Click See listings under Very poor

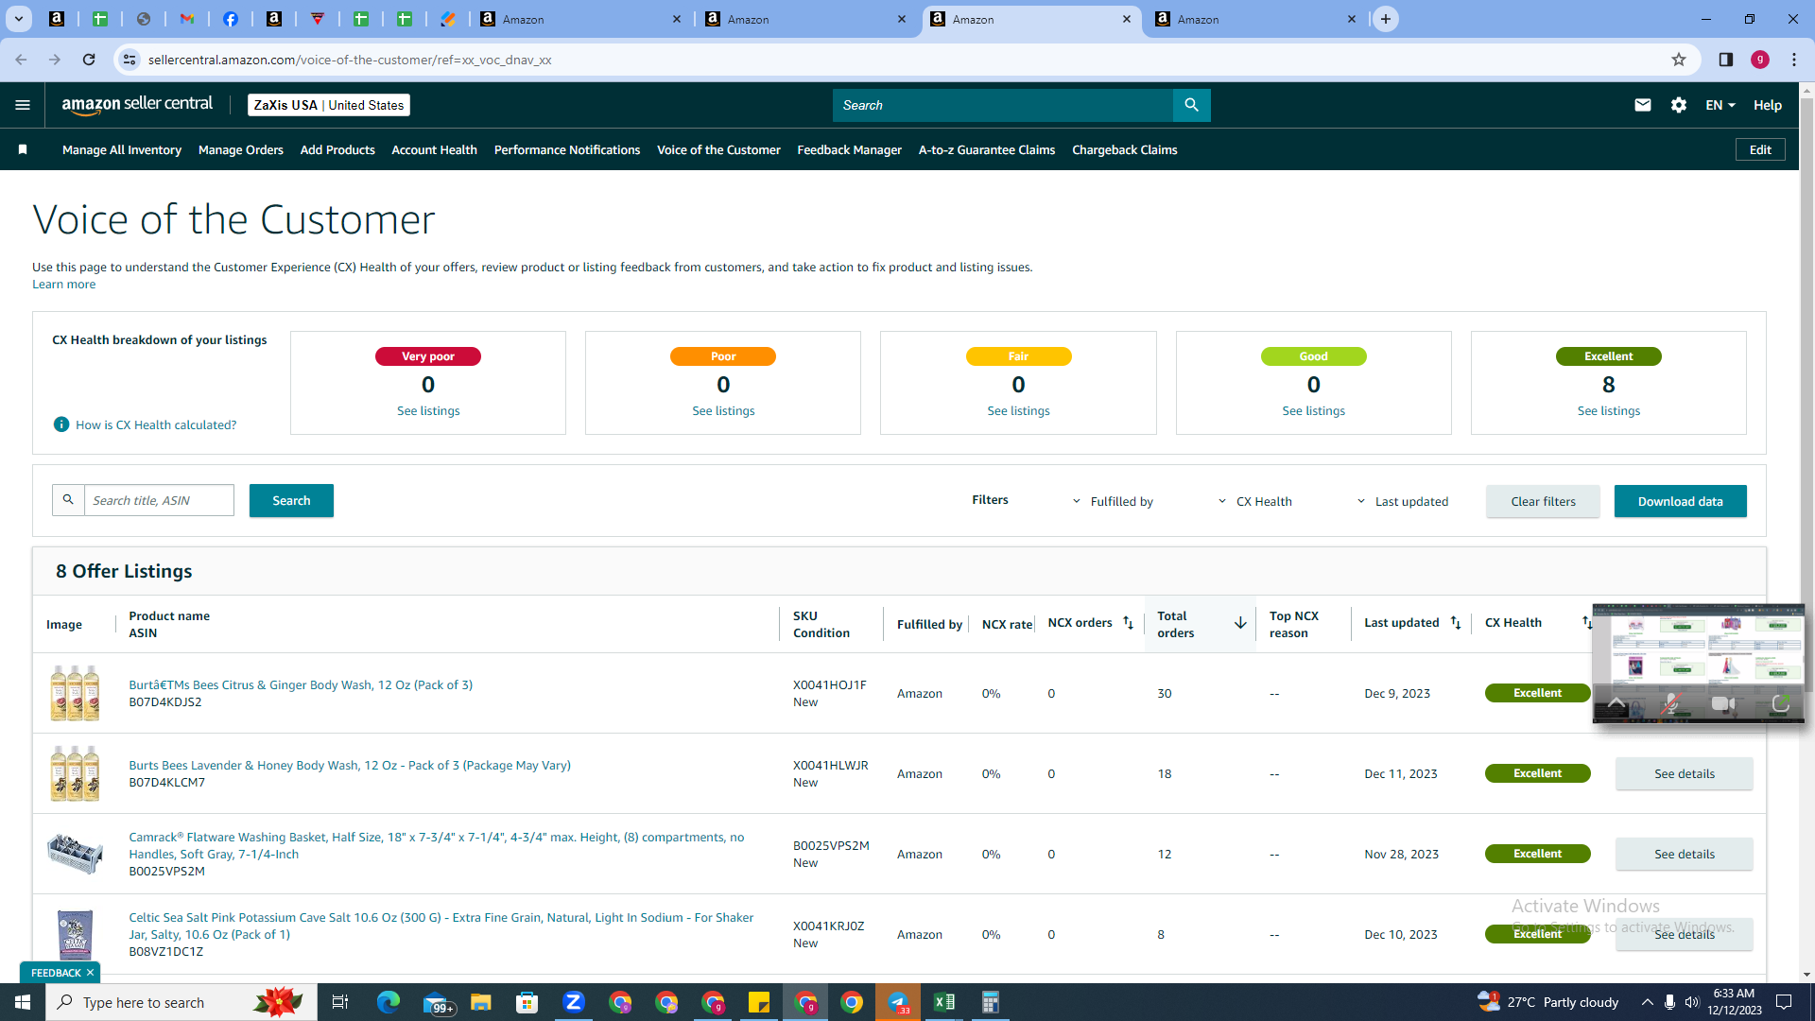[x=428, y=410]
